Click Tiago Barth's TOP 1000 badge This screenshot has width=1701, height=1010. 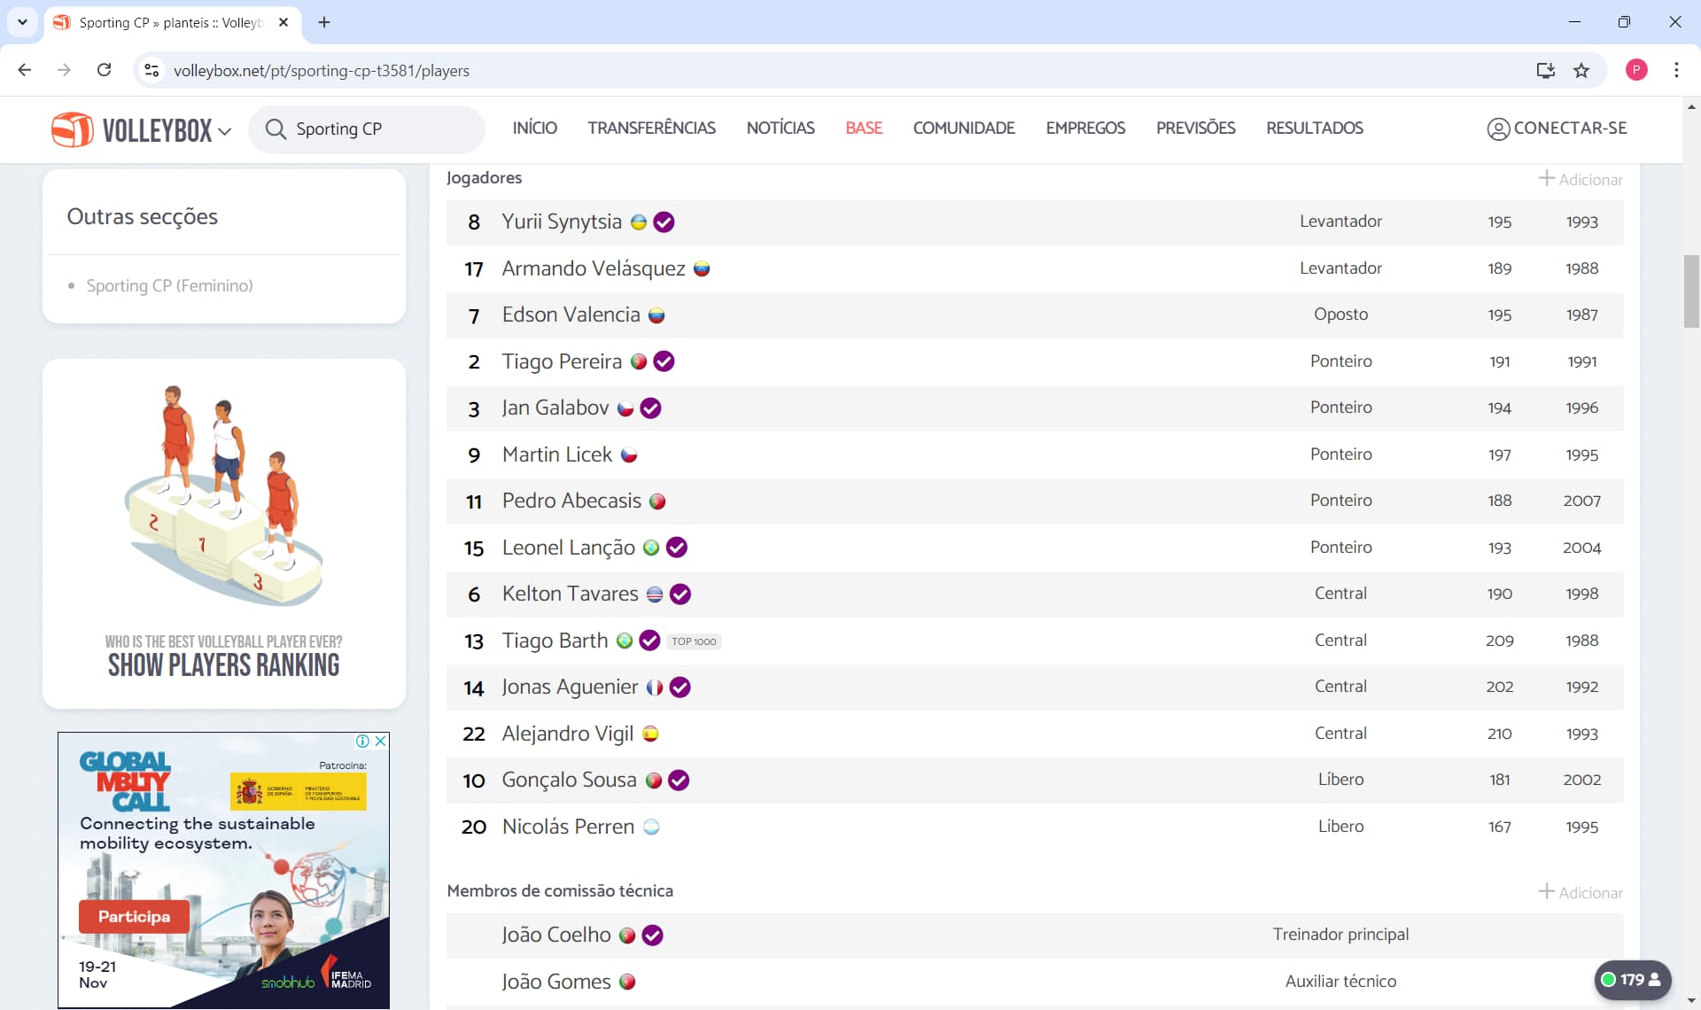[694, 641]
